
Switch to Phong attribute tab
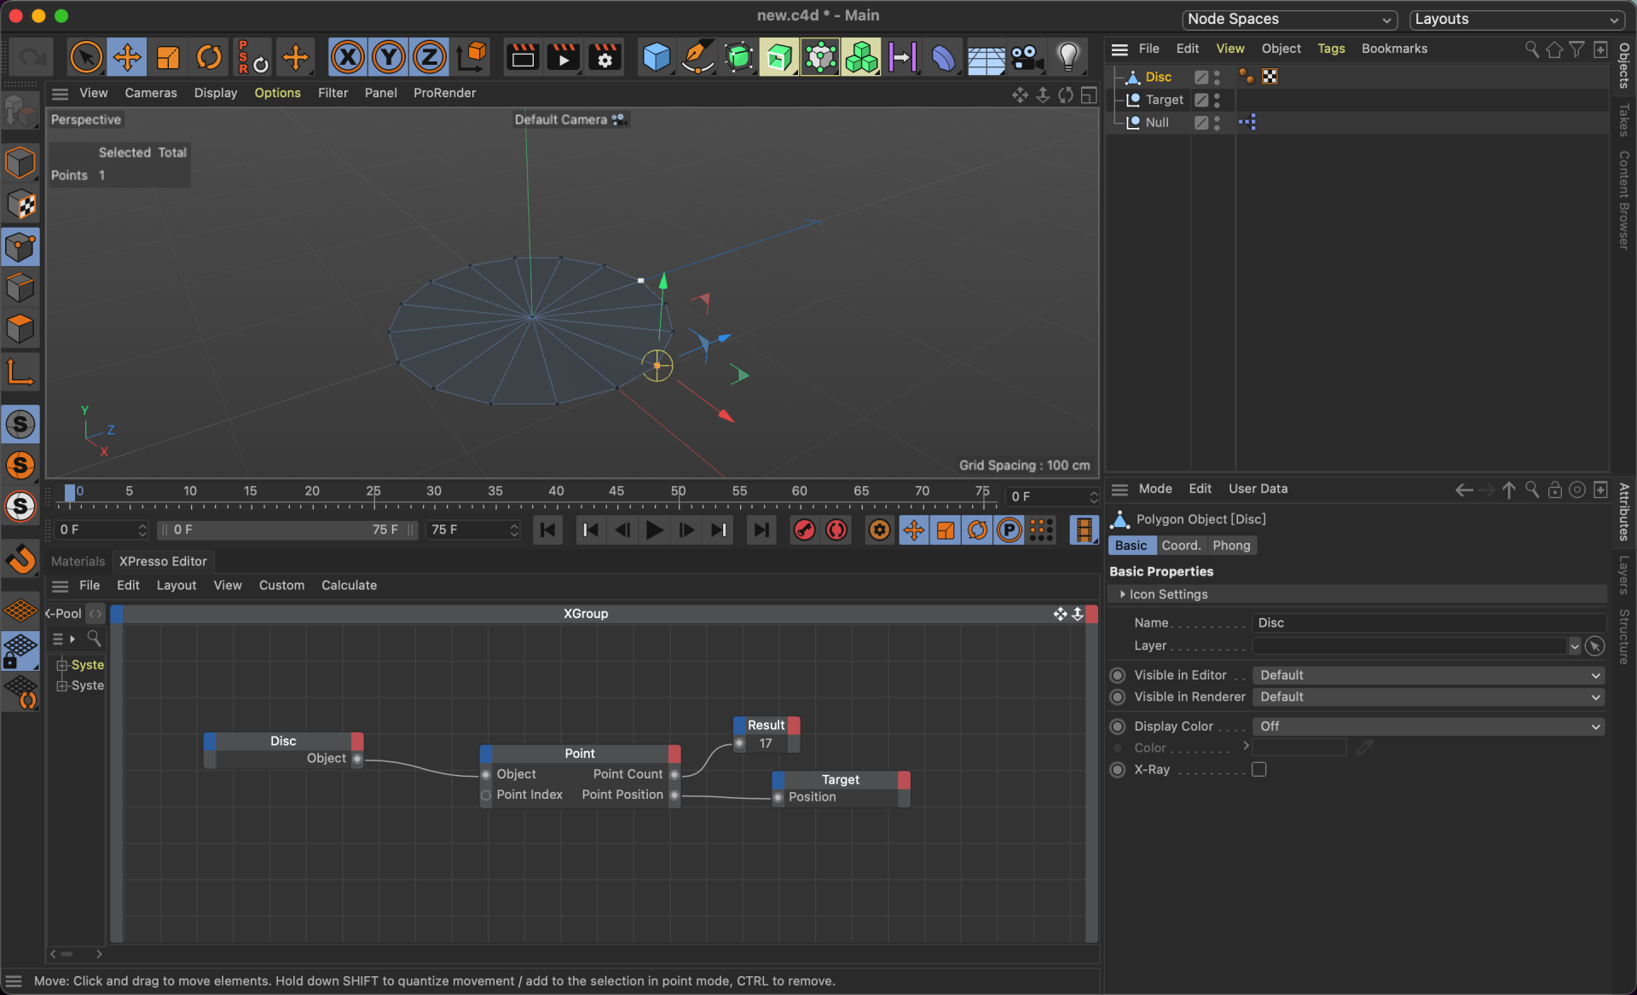pos(1231,546)
